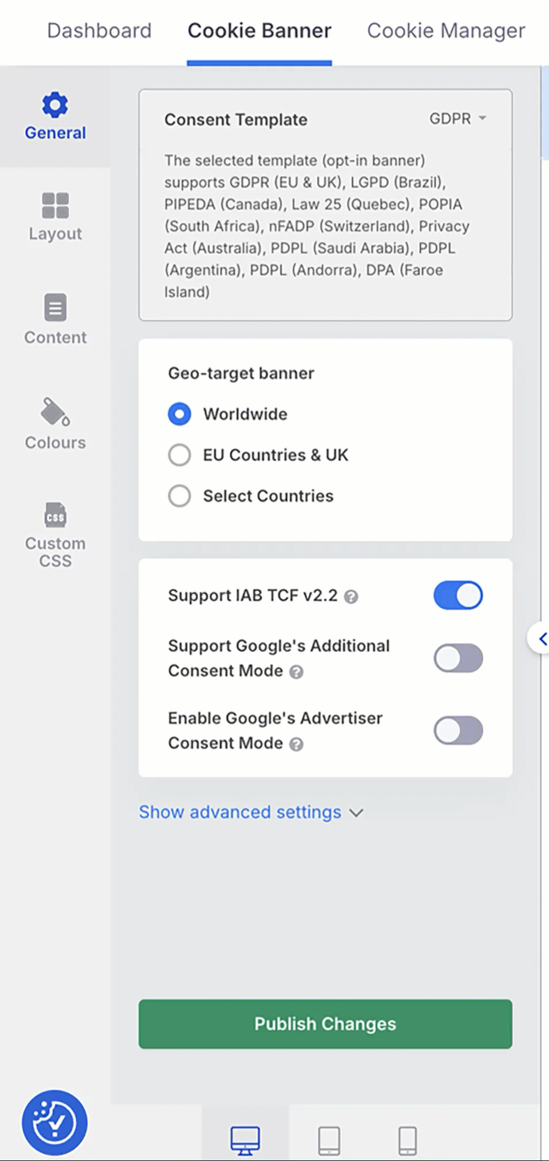The width and height of the screenshot is (549, 1161).
Task: Go to the Dashboard tab
Action: click(x=100, y=31)
